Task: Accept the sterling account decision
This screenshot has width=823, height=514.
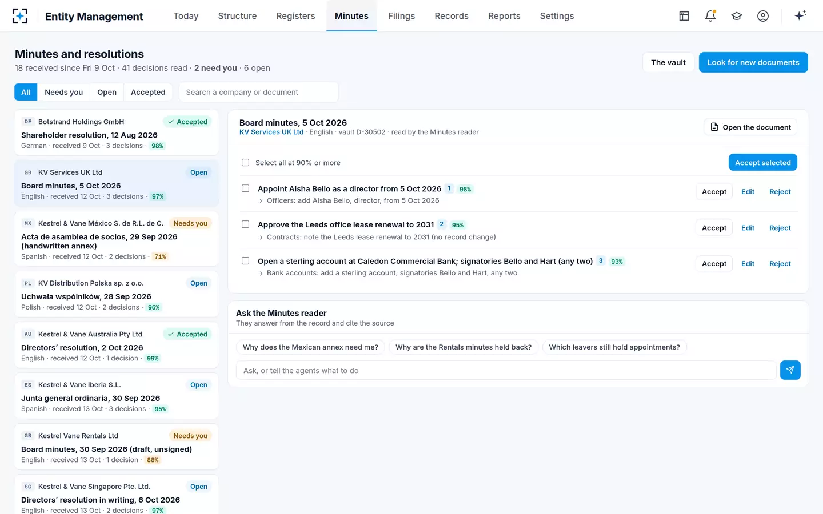Action: (x=714, y=264)
